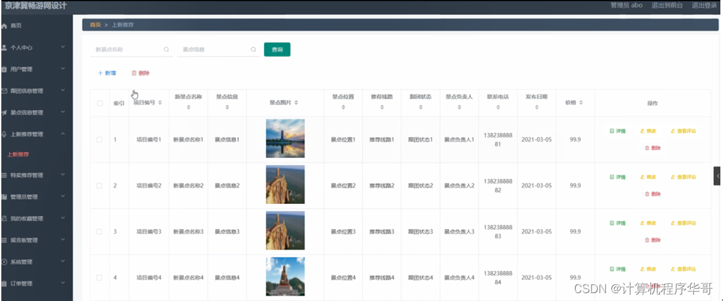
Task: Click 修改 for row 项目编号2
Action: (648, 177)
